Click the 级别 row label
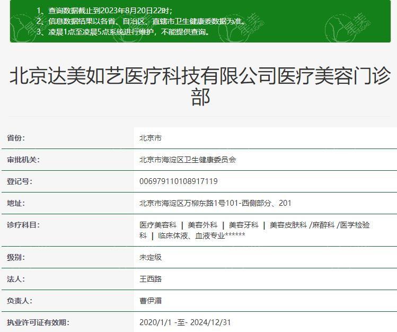The width and height of the screenshot is (397, 332). coord(16,257)
